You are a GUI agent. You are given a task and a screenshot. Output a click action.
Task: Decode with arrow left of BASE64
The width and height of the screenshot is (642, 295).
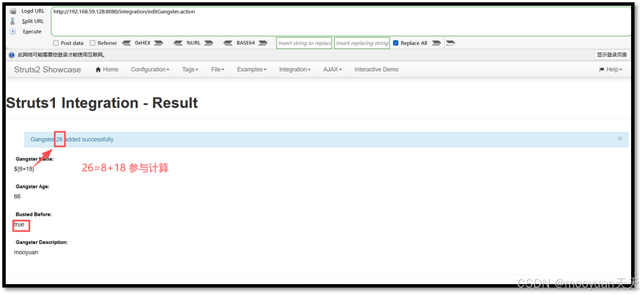[228, 43]
